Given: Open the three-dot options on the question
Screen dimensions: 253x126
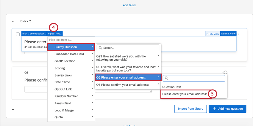Looking at the screenshot, I should (x=238, y=34).
